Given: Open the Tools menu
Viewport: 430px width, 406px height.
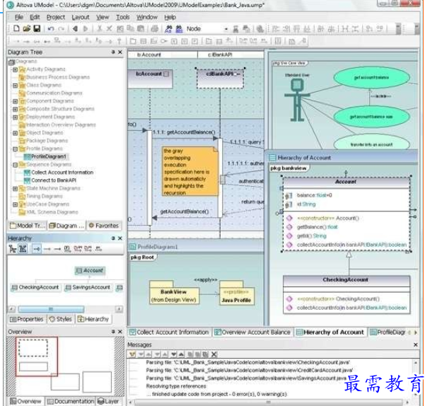Looking at the screenshot, I should (123, 17).
